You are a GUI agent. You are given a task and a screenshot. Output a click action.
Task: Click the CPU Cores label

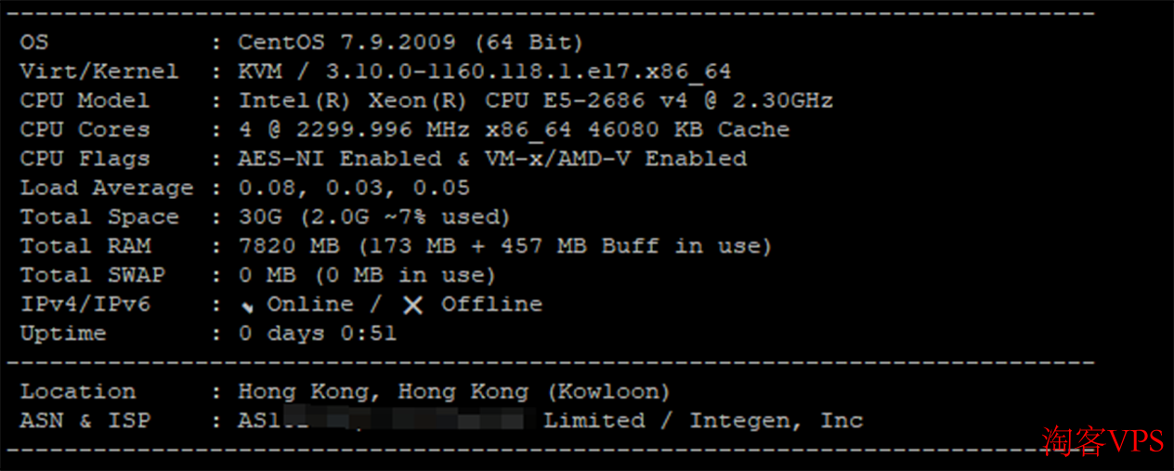(x=85, y=130)
